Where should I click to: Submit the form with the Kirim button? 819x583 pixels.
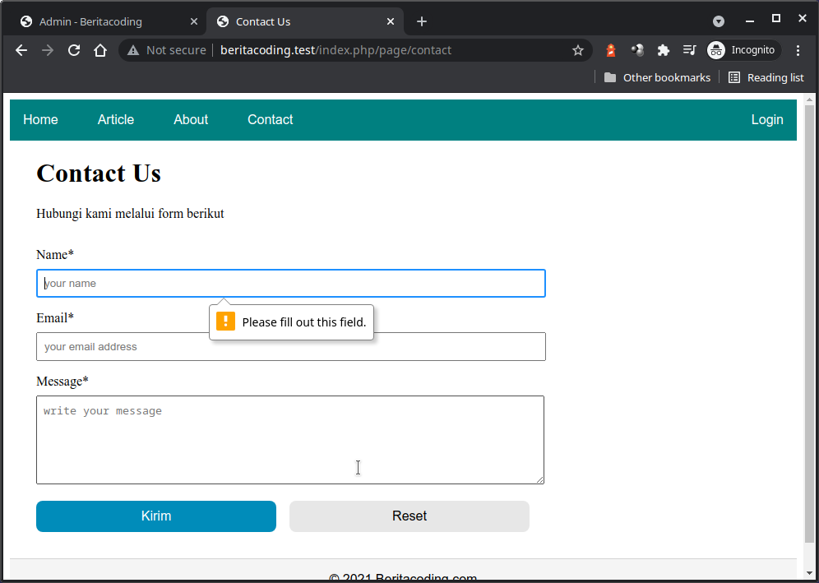(x=156, y=516)
